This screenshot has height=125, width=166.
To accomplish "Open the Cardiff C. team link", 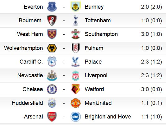I will click(31, 62).
